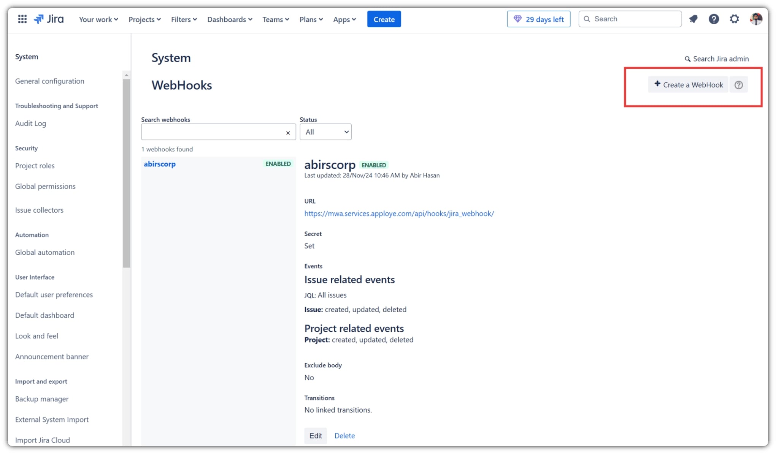
Task: Open the jira_webhook URL link
Action: pos(399,214)
